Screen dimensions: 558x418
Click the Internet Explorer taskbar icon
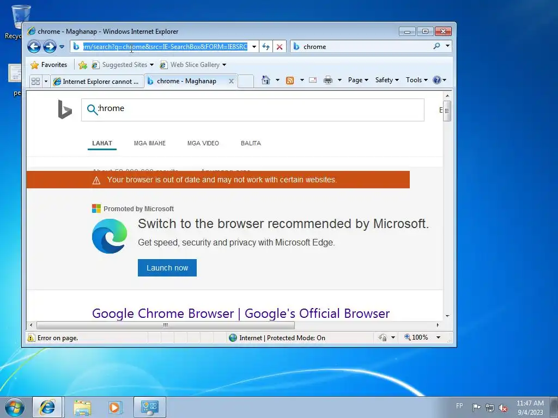[x=47, y=407]
